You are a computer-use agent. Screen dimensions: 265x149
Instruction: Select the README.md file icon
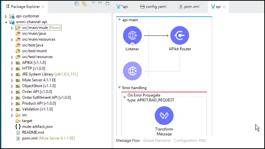click(18, 133)
